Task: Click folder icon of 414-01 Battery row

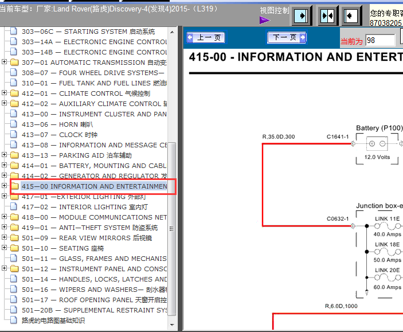Action: (x=14, y=165)
